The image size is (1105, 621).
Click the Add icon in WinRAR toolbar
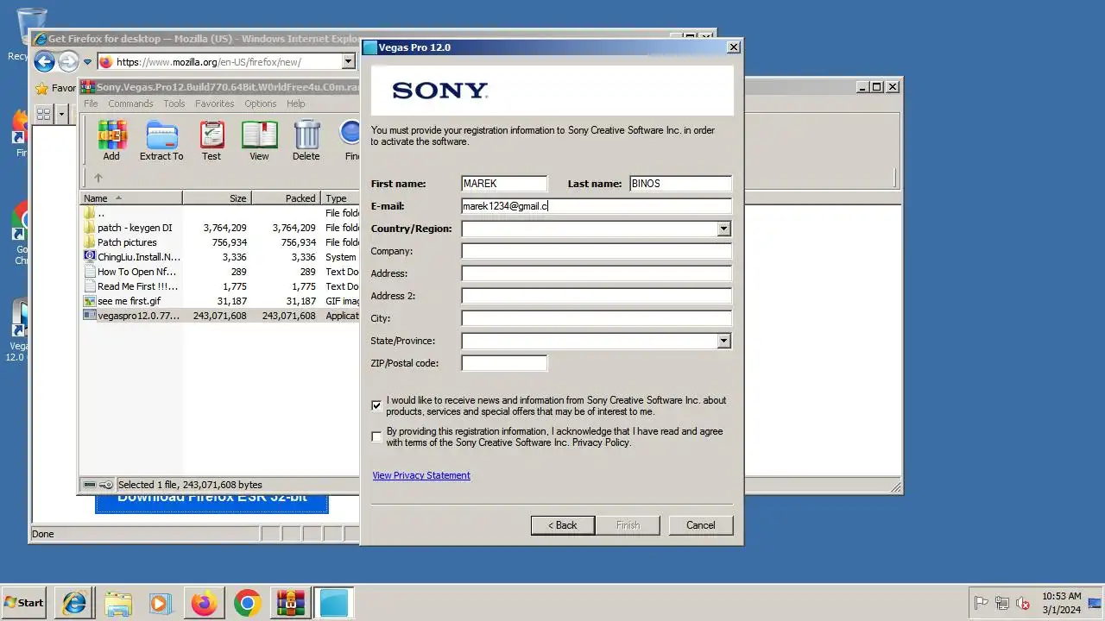[111, 141]
